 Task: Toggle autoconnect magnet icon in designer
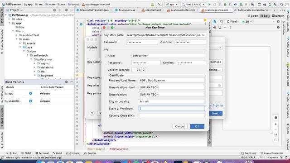click(220, 27)
